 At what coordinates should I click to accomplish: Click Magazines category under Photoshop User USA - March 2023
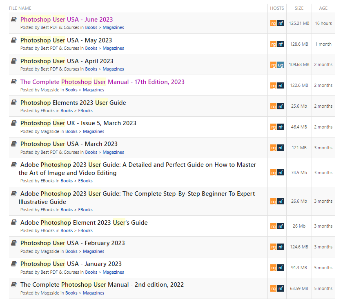click(x=114, y=152)
